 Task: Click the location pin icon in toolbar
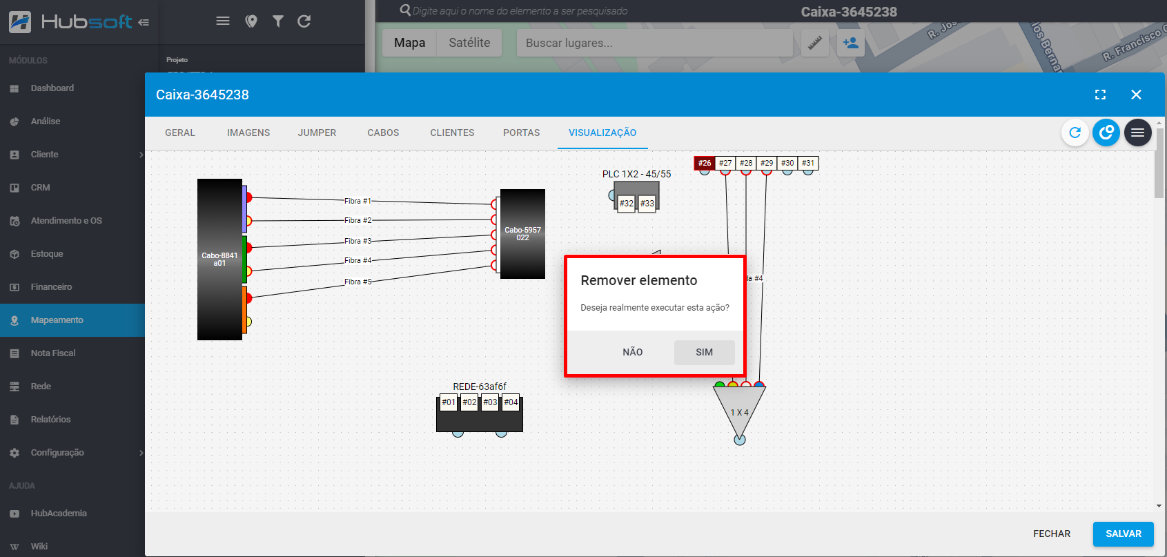tap(251, 21)
